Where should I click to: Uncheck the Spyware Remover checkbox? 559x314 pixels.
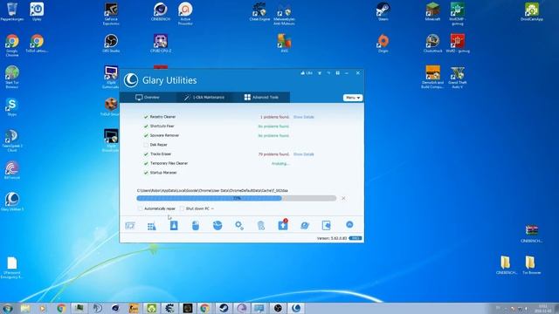(x=146, y=136)
